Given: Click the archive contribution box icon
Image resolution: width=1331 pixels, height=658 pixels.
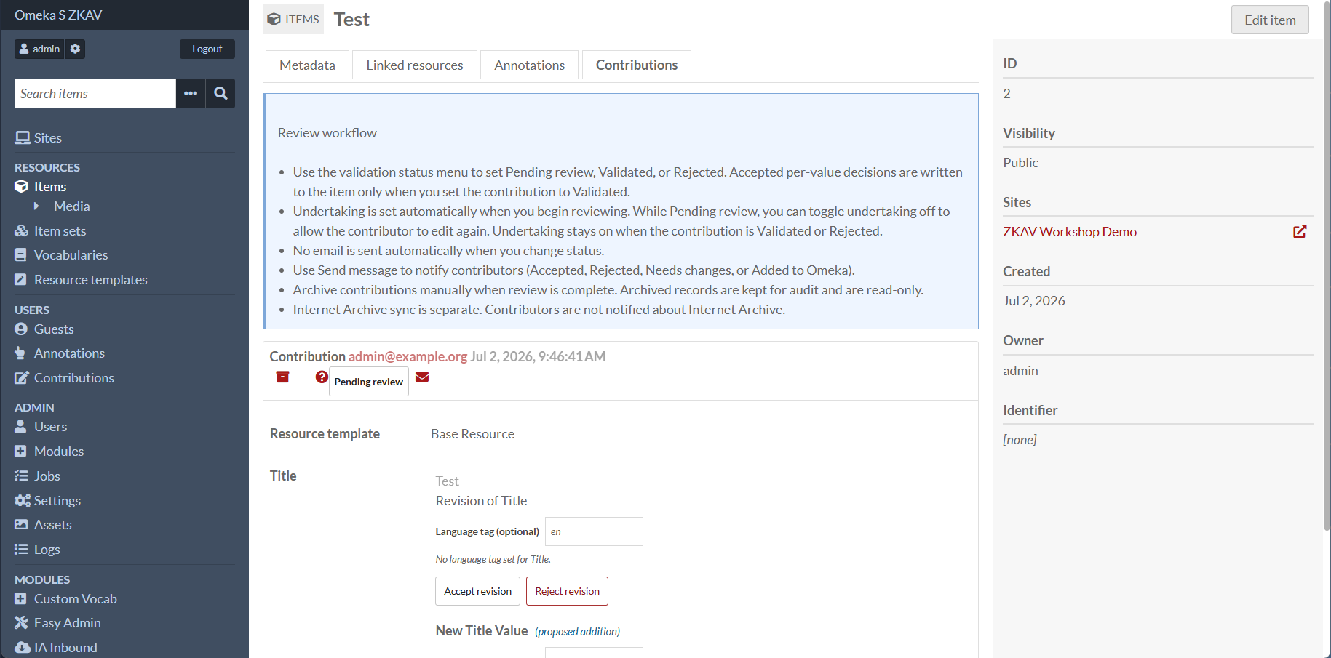Looking at the screenshot, I should (282, 377).
